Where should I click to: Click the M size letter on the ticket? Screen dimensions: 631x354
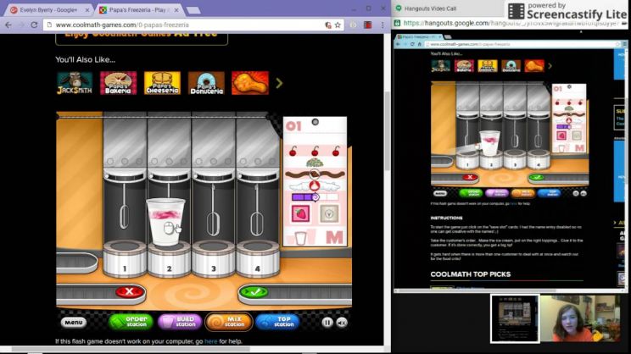click(334, 237)
